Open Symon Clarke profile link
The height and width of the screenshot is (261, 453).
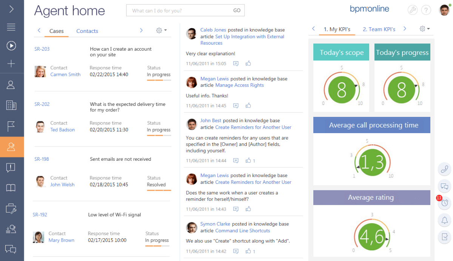pos(215,224)
